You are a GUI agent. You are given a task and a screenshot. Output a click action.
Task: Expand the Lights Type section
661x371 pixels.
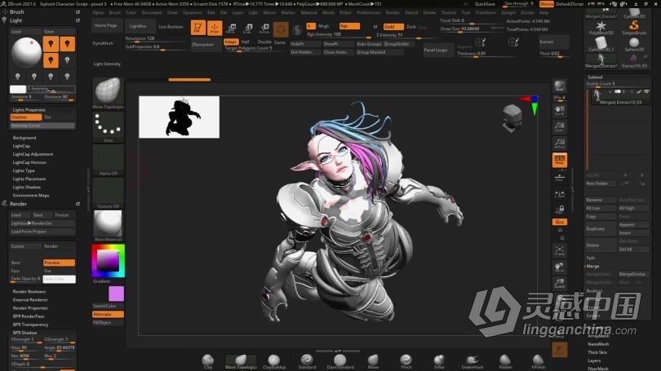pos(24,170)
